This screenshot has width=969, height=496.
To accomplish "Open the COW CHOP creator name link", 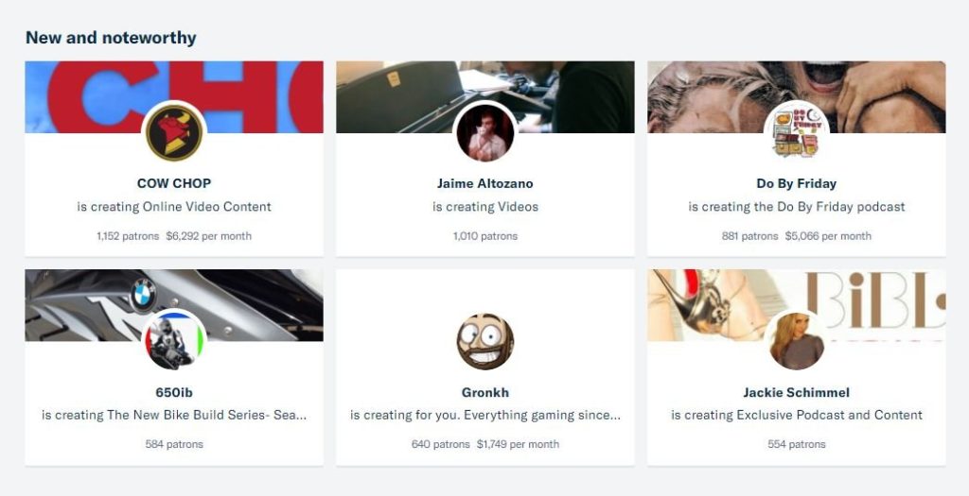I will (174, 183).
